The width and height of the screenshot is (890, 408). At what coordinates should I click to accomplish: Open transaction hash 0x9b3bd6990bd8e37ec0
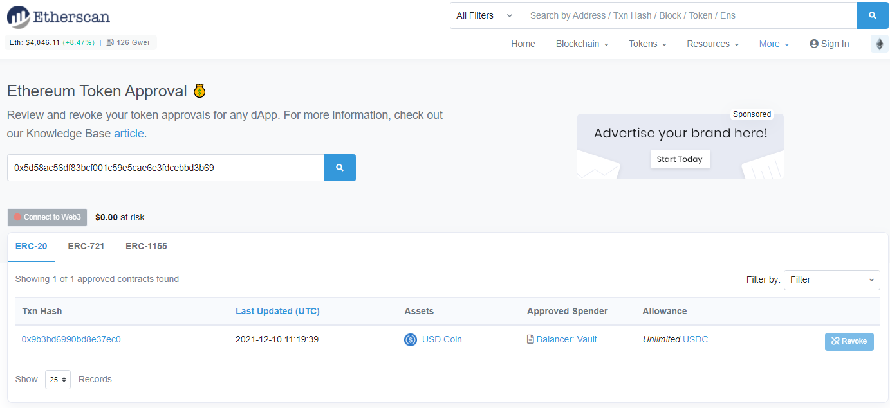pos(75,339)
